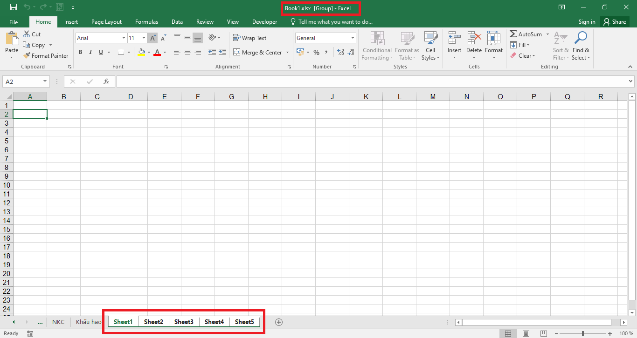Viewport: 637px width, 338px height.
Task: Select the Sheet3 worksheet tab
Action: coord(184,322)
